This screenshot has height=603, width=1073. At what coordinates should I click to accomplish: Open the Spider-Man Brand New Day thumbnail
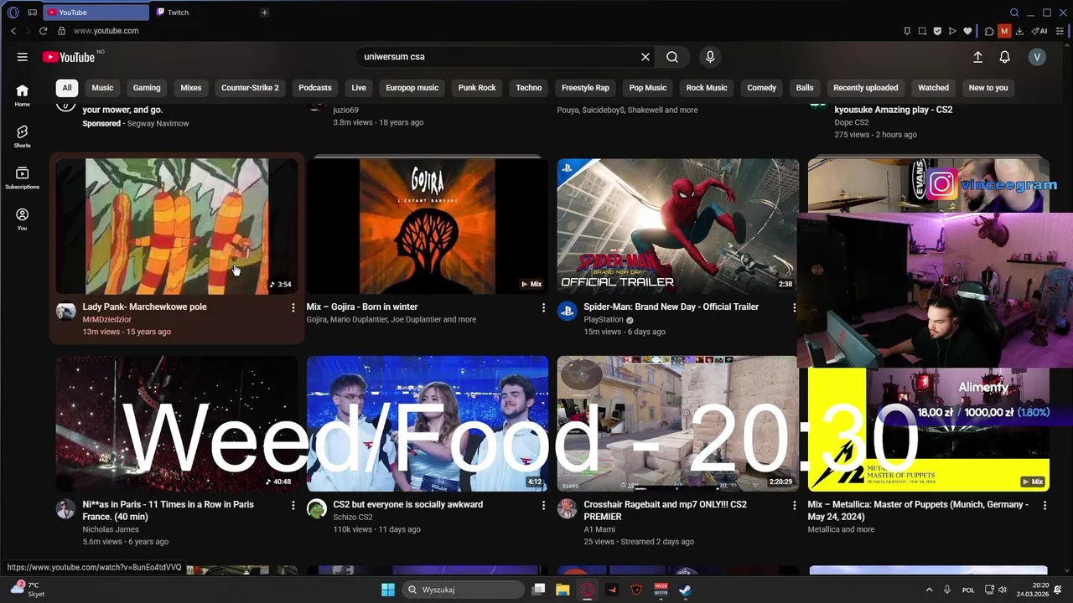pyautogui.click(x=678, y=226)
